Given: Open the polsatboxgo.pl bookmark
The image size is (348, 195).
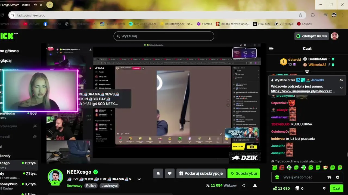Looking at the screenshot, I should pos(176,24).
